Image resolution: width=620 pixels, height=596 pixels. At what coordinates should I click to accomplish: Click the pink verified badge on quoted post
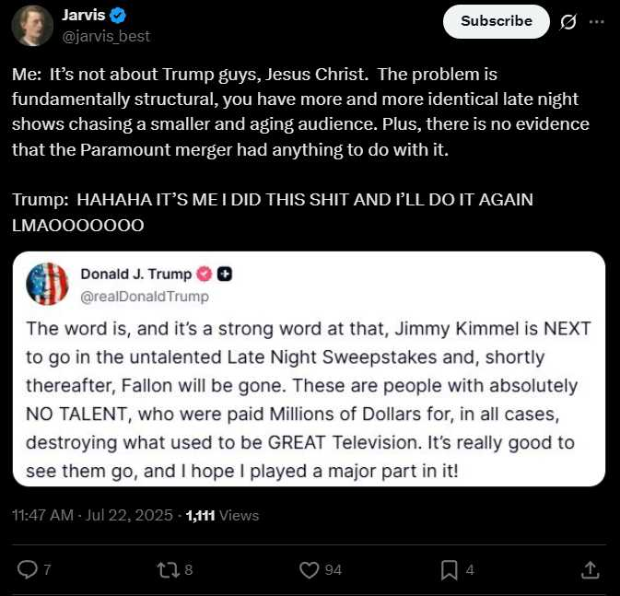[204, 275]
